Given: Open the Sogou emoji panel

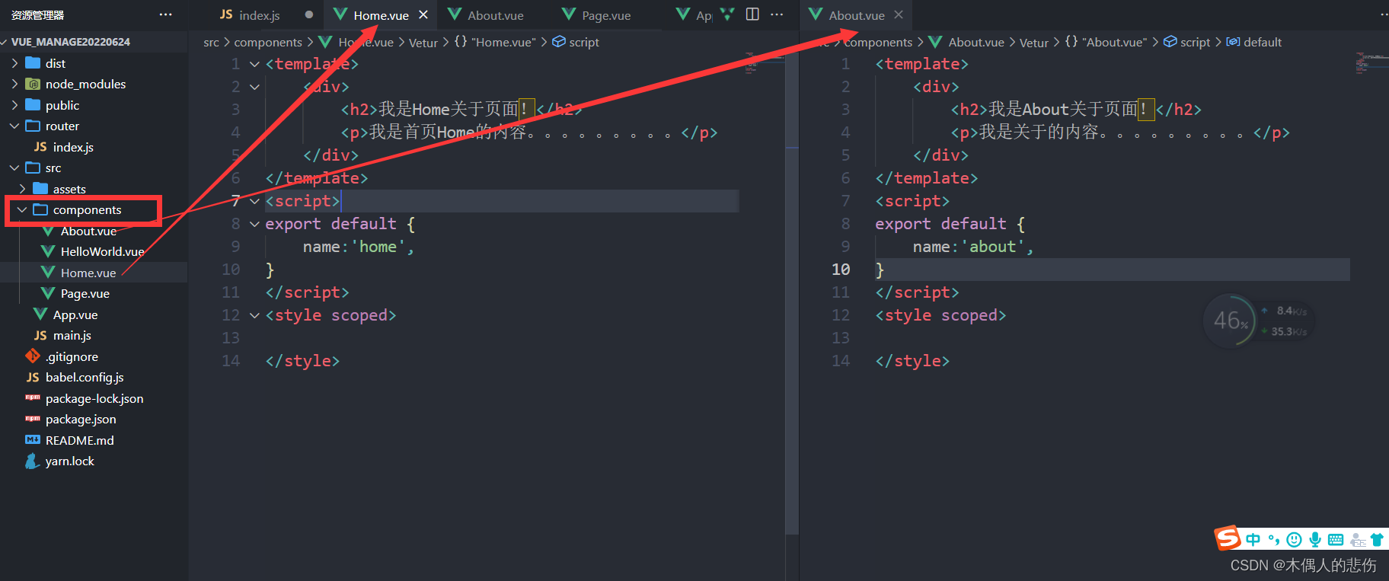Looking at the screenshot, I should 1294,540.
